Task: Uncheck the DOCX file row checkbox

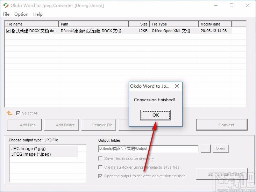Action: (8, 31)
